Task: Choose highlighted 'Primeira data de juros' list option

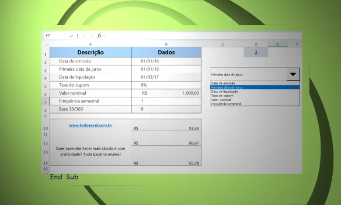Action: [255, 87]
